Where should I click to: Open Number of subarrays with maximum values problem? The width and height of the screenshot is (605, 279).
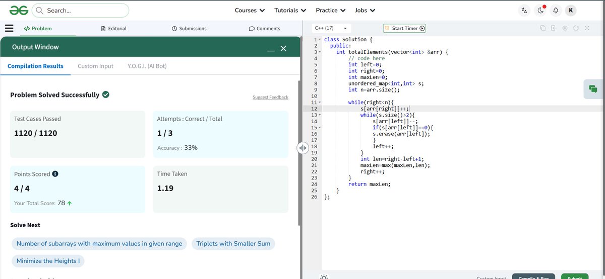[x=99, y=243]
